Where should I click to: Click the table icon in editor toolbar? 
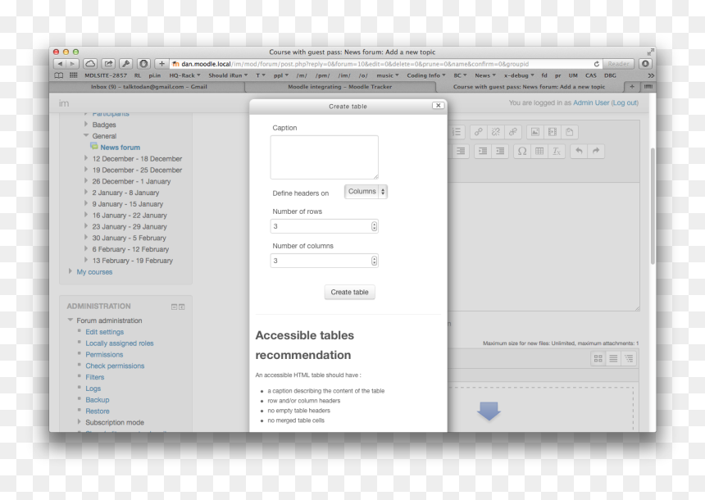click(539, 151)
